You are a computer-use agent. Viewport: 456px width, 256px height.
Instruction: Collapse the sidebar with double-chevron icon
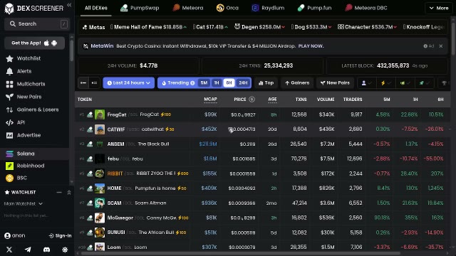[69, 5]
